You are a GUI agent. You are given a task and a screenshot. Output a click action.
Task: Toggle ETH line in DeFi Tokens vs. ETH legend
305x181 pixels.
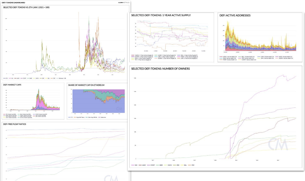(6, 78)
